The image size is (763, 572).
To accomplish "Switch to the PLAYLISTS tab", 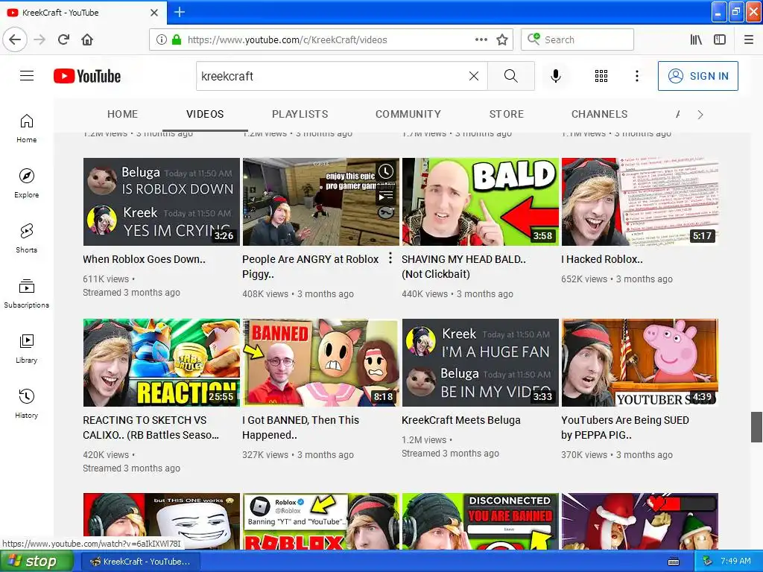I will tap(300, 114).
